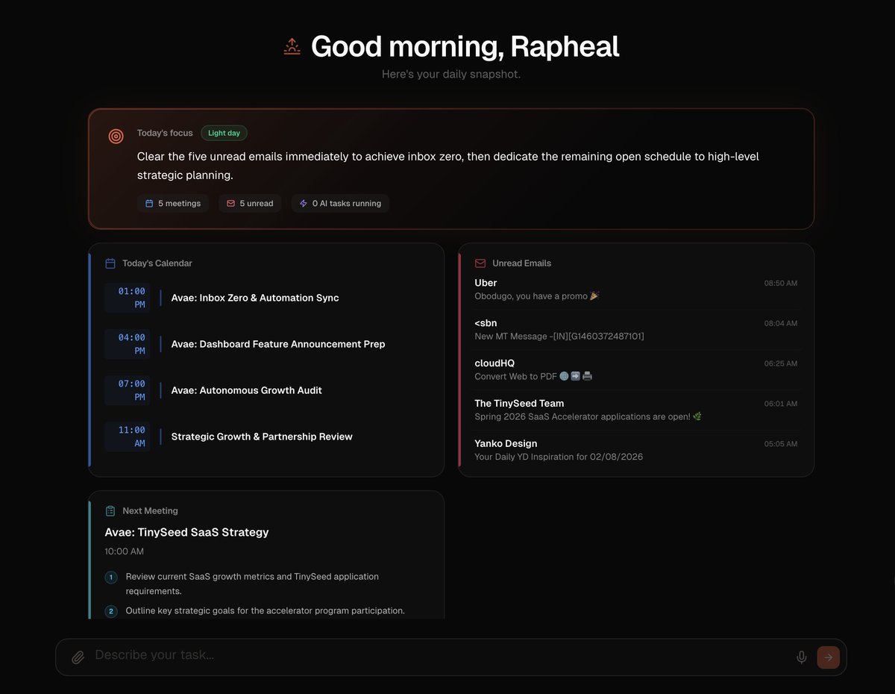This screenshot has width=895, height=694.
Task: Click lightning icon in AI tasks chip
Action: pos(304,203)
